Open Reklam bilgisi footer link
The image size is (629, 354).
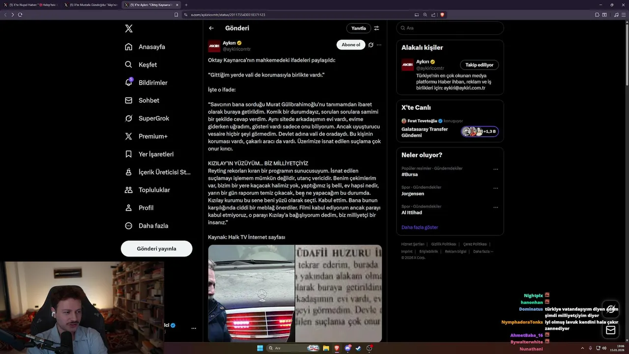point(456,251)
